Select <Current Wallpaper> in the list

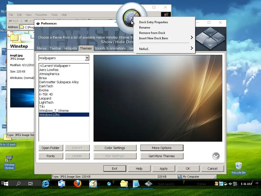point(64,66)
